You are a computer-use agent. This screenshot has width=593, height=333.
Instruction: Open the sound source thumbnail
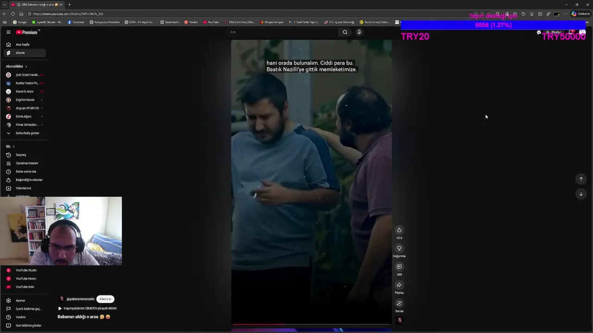pos(399,321)
